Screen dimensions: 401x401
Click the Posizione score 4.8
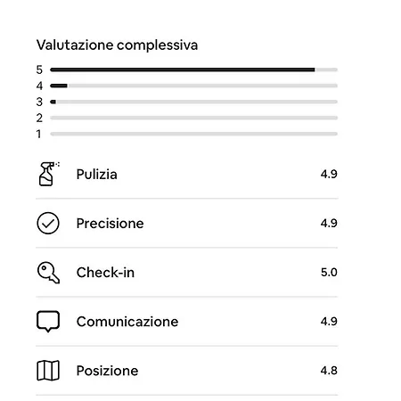[329, 371]
